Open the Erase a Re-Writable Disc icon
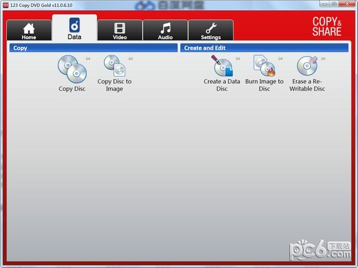 (x=307, y=66)
